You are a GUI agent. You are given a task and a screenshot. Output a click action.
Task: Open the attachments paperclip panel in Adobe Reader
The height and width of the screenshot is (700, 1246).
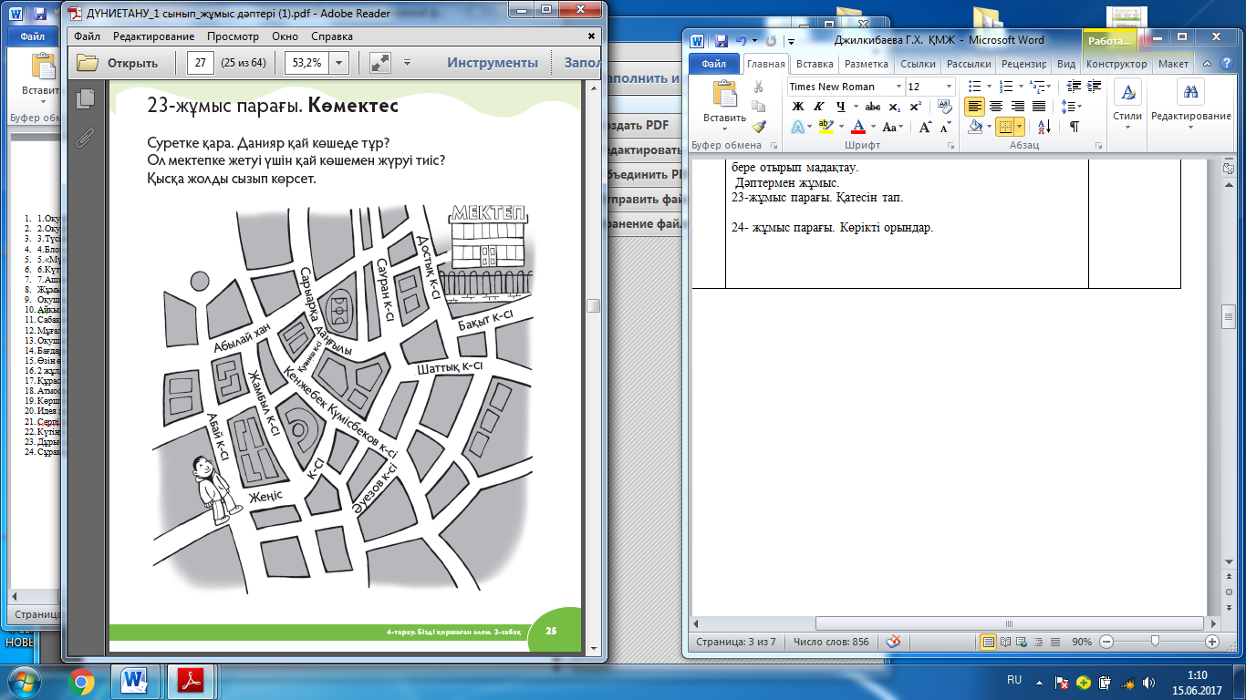(86, 139)
